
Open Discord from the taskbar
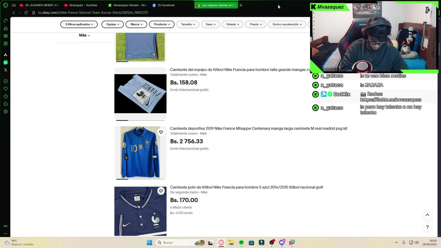[x=282, y=242]
